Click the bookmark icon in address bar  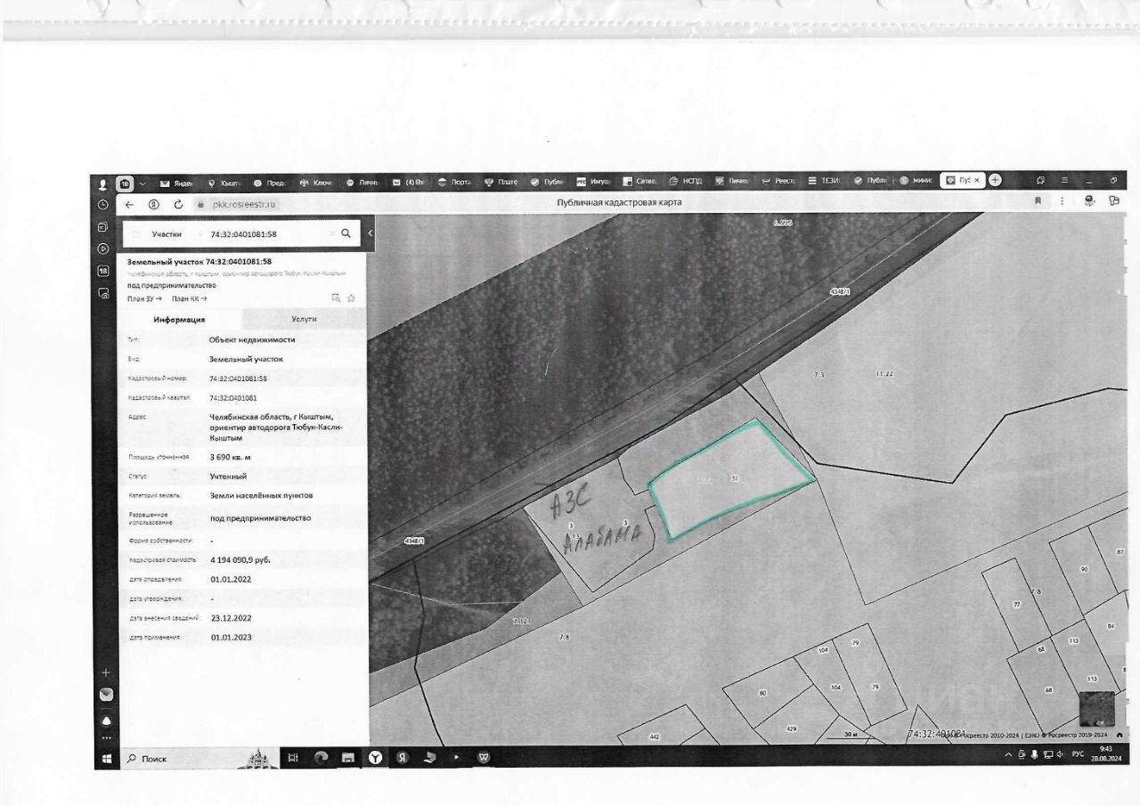pyautogui.click(x=1038, y=202)
